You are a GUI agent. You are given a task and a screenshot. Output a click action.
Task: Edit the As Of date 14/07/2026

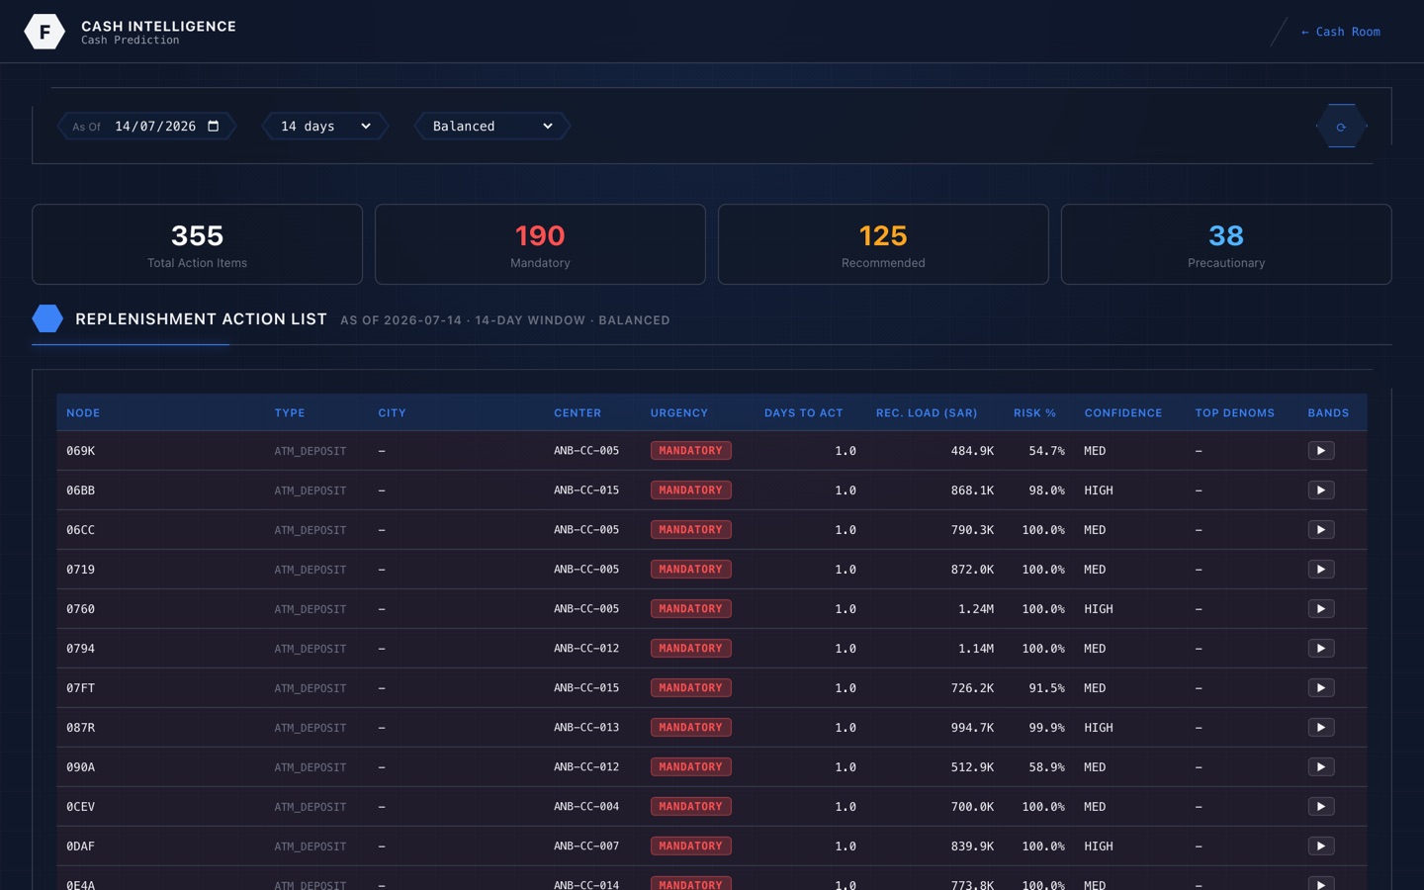155,127
